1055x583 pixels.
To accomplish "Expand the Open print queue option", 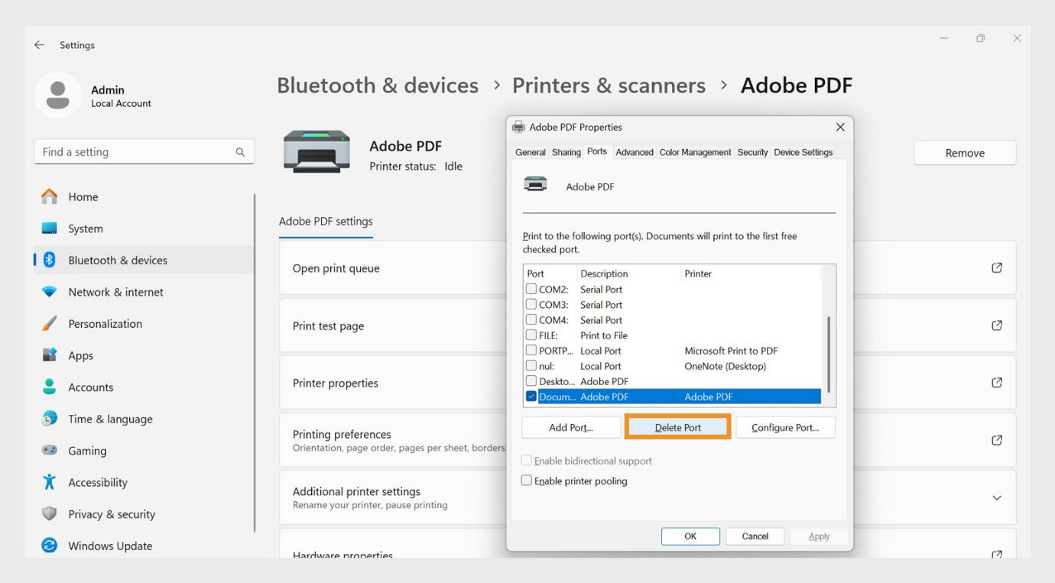I will coord(997,267).
